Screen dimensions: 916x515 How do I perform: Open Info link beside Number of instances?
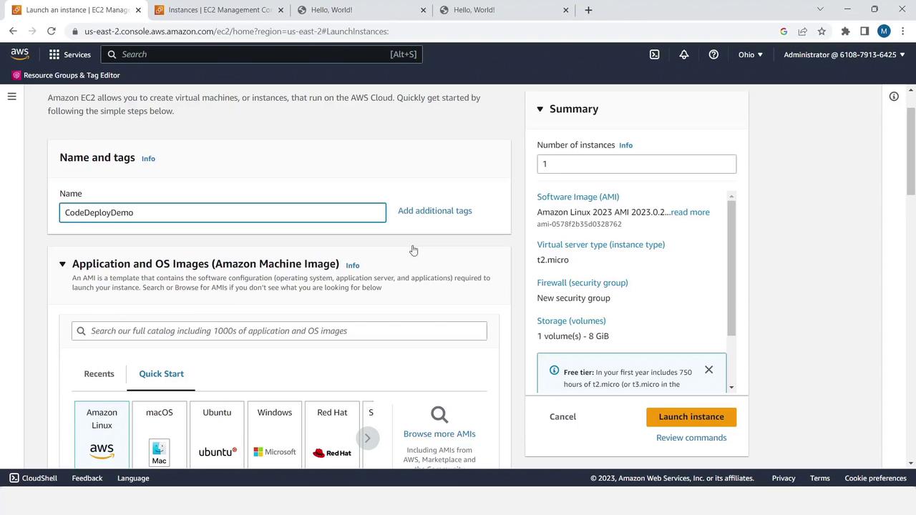625,145
